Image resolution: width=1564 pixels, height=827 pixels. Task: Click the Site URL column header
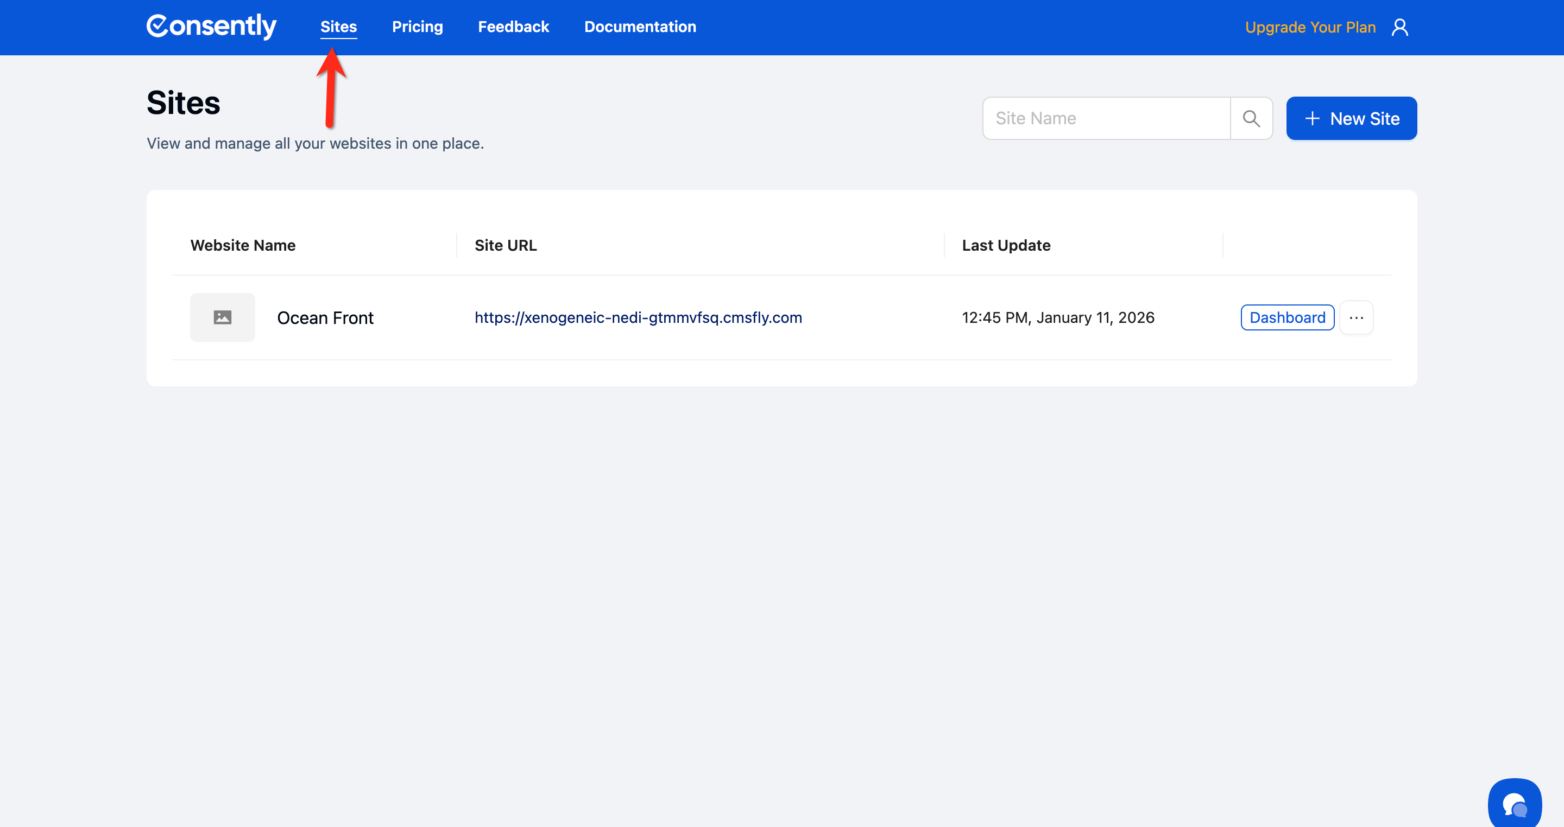coord(505,245)
